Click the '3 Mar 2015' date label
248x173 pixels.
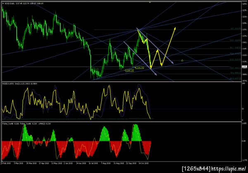tap(19, 164)
